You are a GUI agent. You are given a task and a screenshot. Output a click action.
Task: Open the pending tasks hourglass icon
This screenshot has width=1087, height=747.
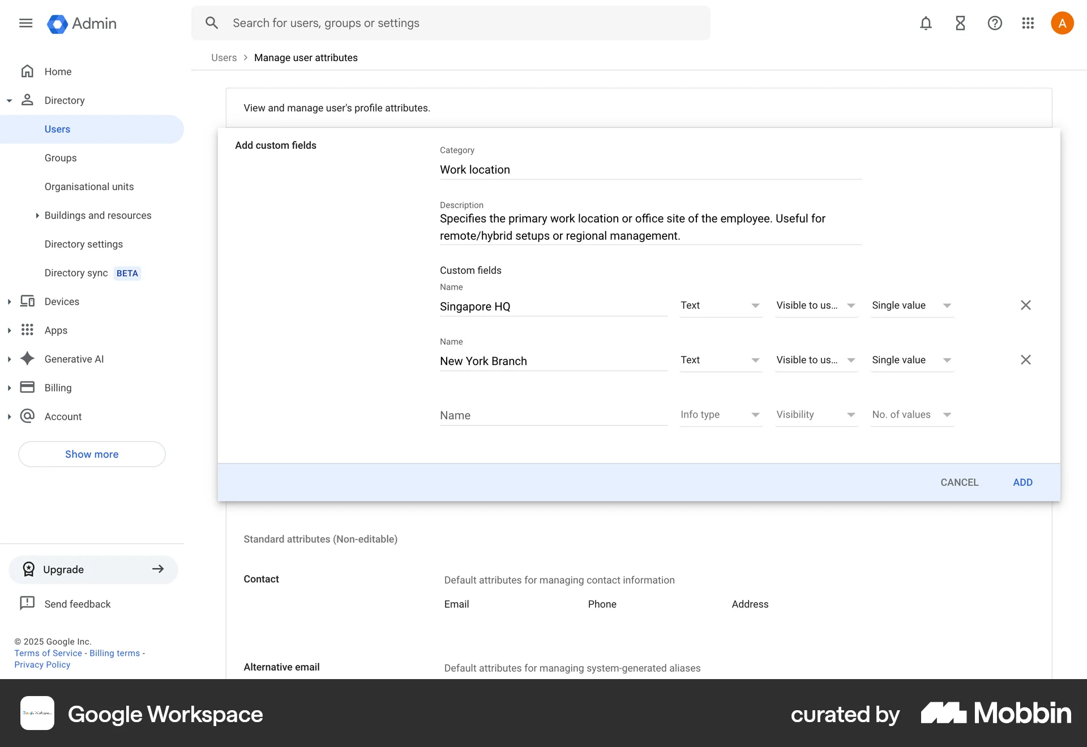point(960,23)
